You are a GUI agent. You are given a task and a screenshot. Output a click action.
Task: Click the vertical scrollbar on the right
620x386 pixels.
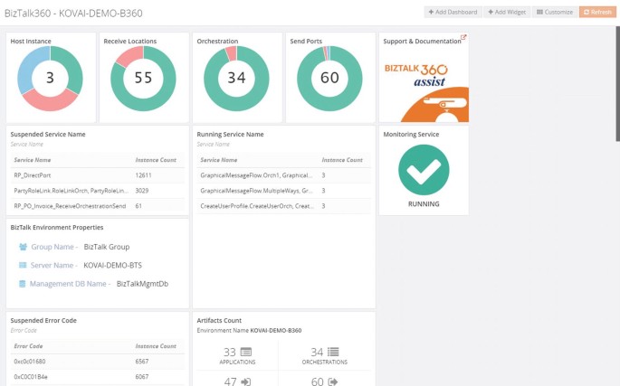click(x=617, y=84)
